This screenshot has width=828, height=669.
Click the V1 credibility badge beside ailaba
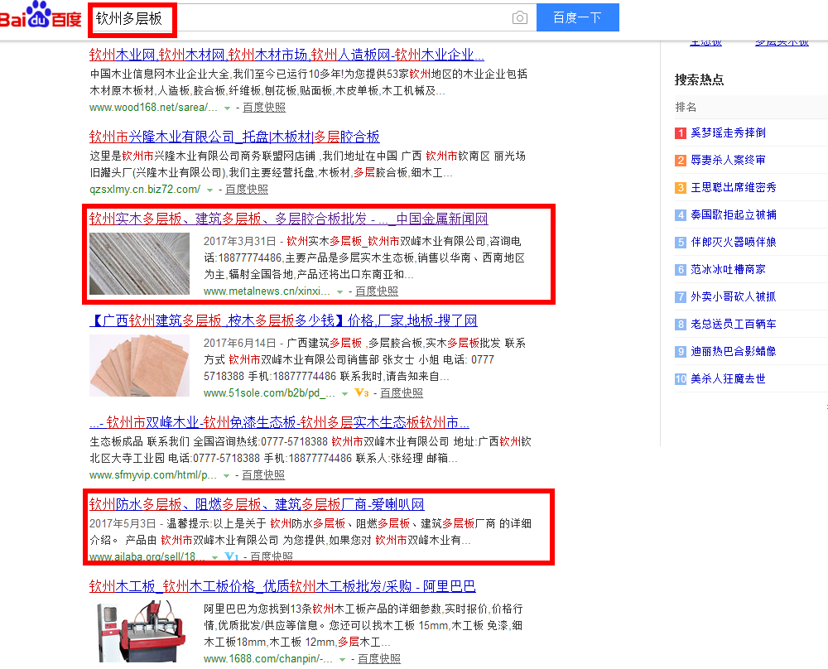pyautogui.click(x=232, y=556)
